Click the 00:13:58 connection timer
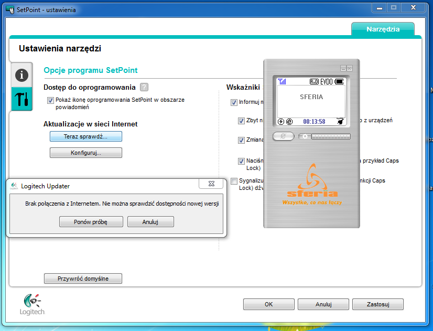The width and height of the screenshot is (433, 331). 314,122
